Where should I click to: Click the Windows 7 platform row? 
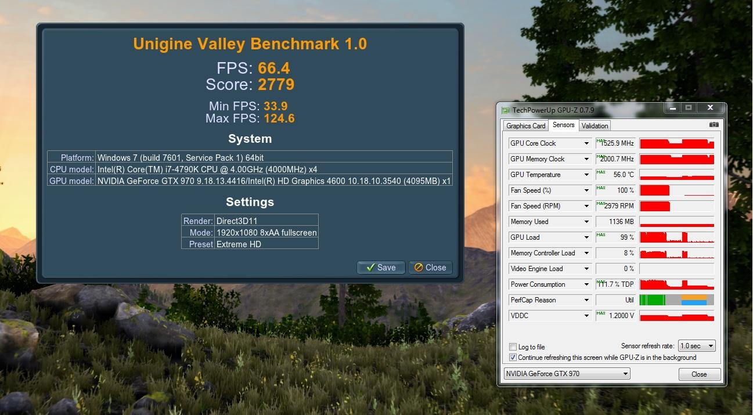click(x=250, y=157)
